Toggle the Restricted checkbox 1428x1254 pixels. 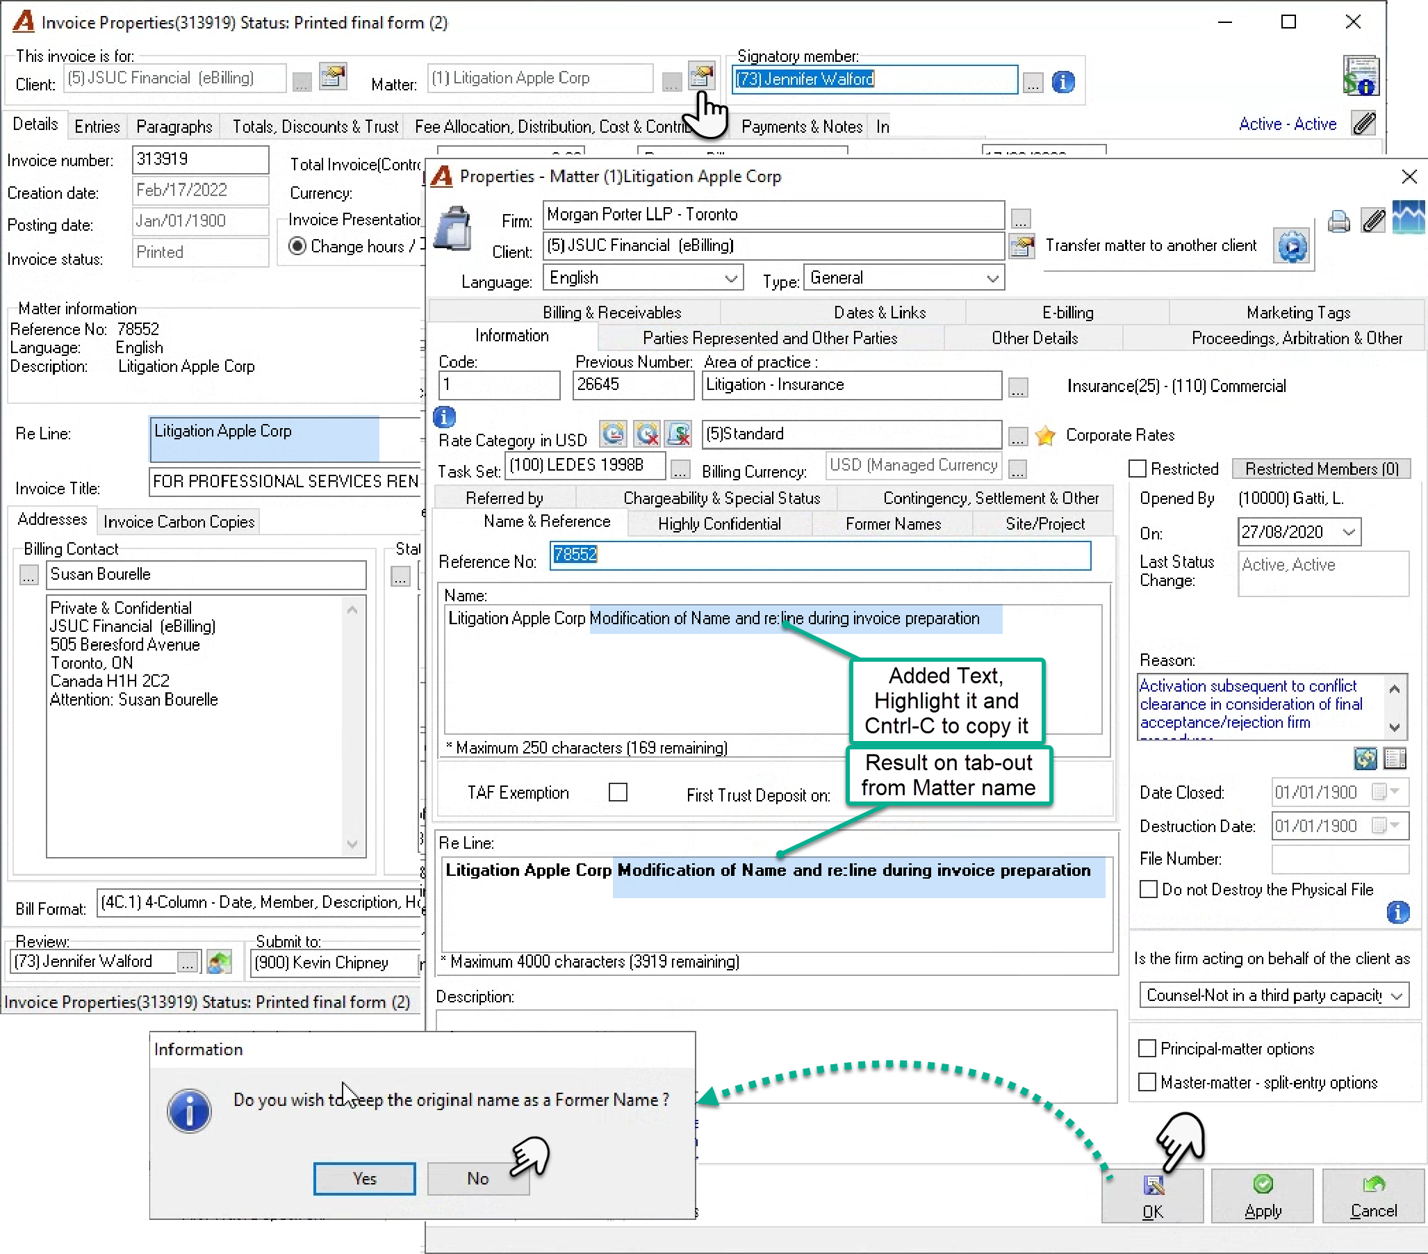1138,469
